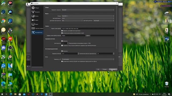Viewport: 172px width, 96px height.
Task: Open the Hotkeys (Горячие клавиши) keyboard icon
Action: pos(33,28)
